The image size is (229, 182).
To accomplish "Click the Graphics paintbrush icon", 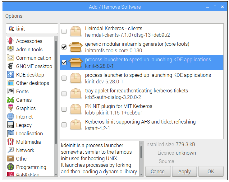I will 11,108.
